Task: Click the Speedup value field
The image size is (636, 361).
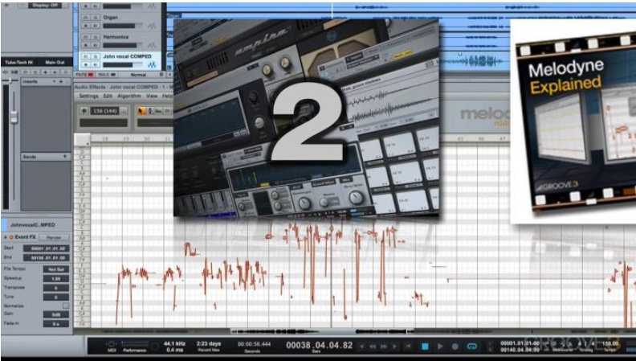Action: pos(56,278)
